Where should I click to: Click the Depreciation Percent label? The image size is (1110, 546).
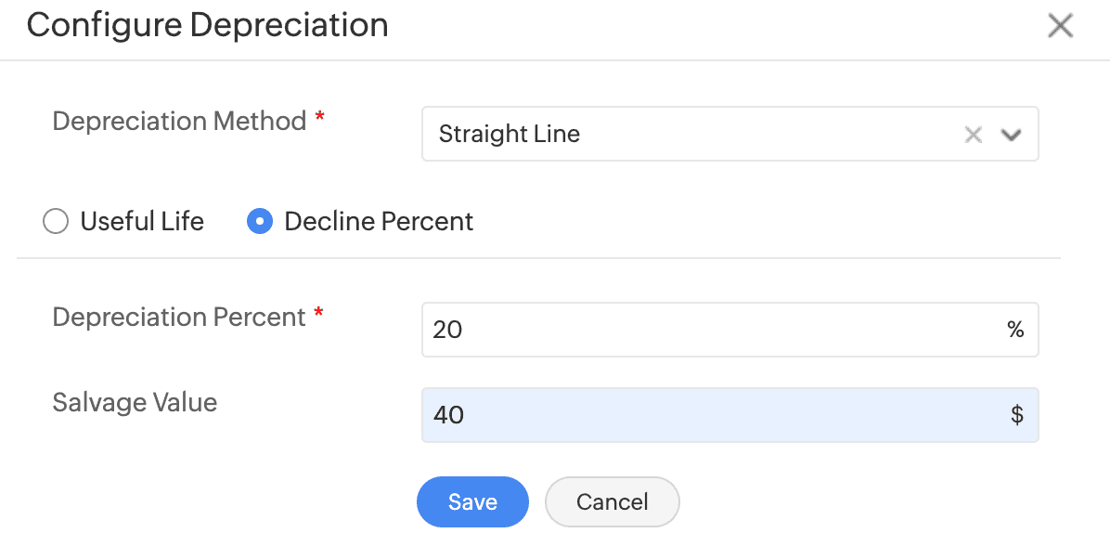tap(179, 318)
